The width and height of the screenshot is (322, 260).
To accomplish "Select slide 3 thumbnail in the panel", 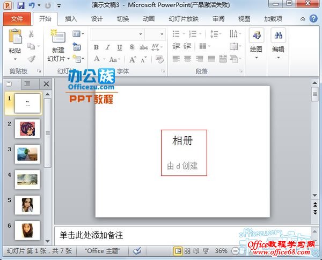I will 27,153.
